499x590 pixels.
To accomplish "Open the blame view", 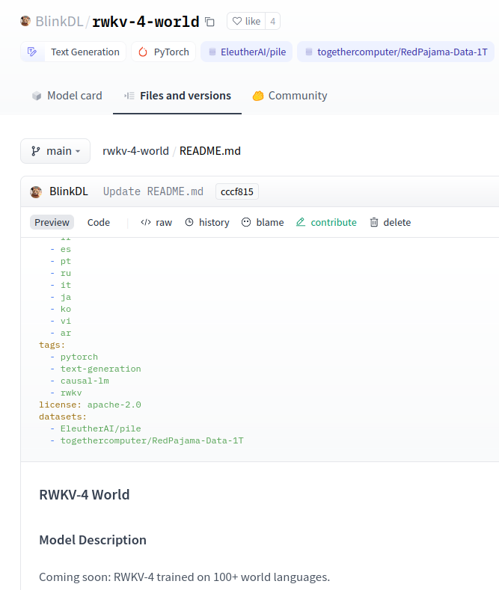I will tap(263, 222).
